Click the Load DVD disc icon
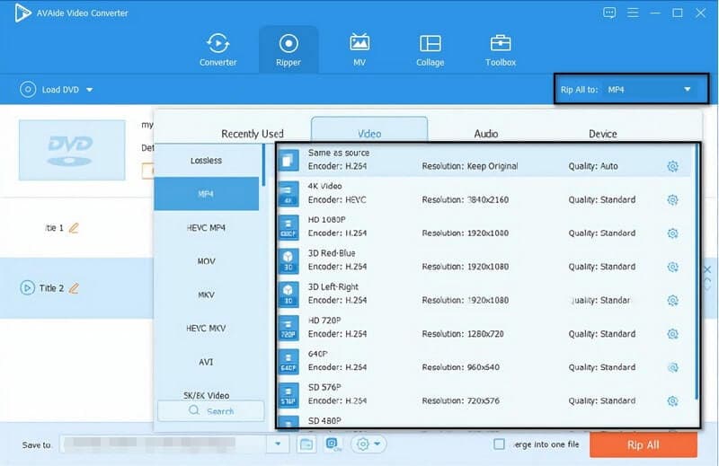The image size is (719, 466). (28, 90)
